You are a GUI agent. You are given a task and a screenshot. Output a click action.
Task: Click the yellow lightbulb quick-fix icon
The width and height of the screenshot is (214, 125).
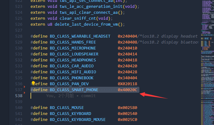point(33,83)
